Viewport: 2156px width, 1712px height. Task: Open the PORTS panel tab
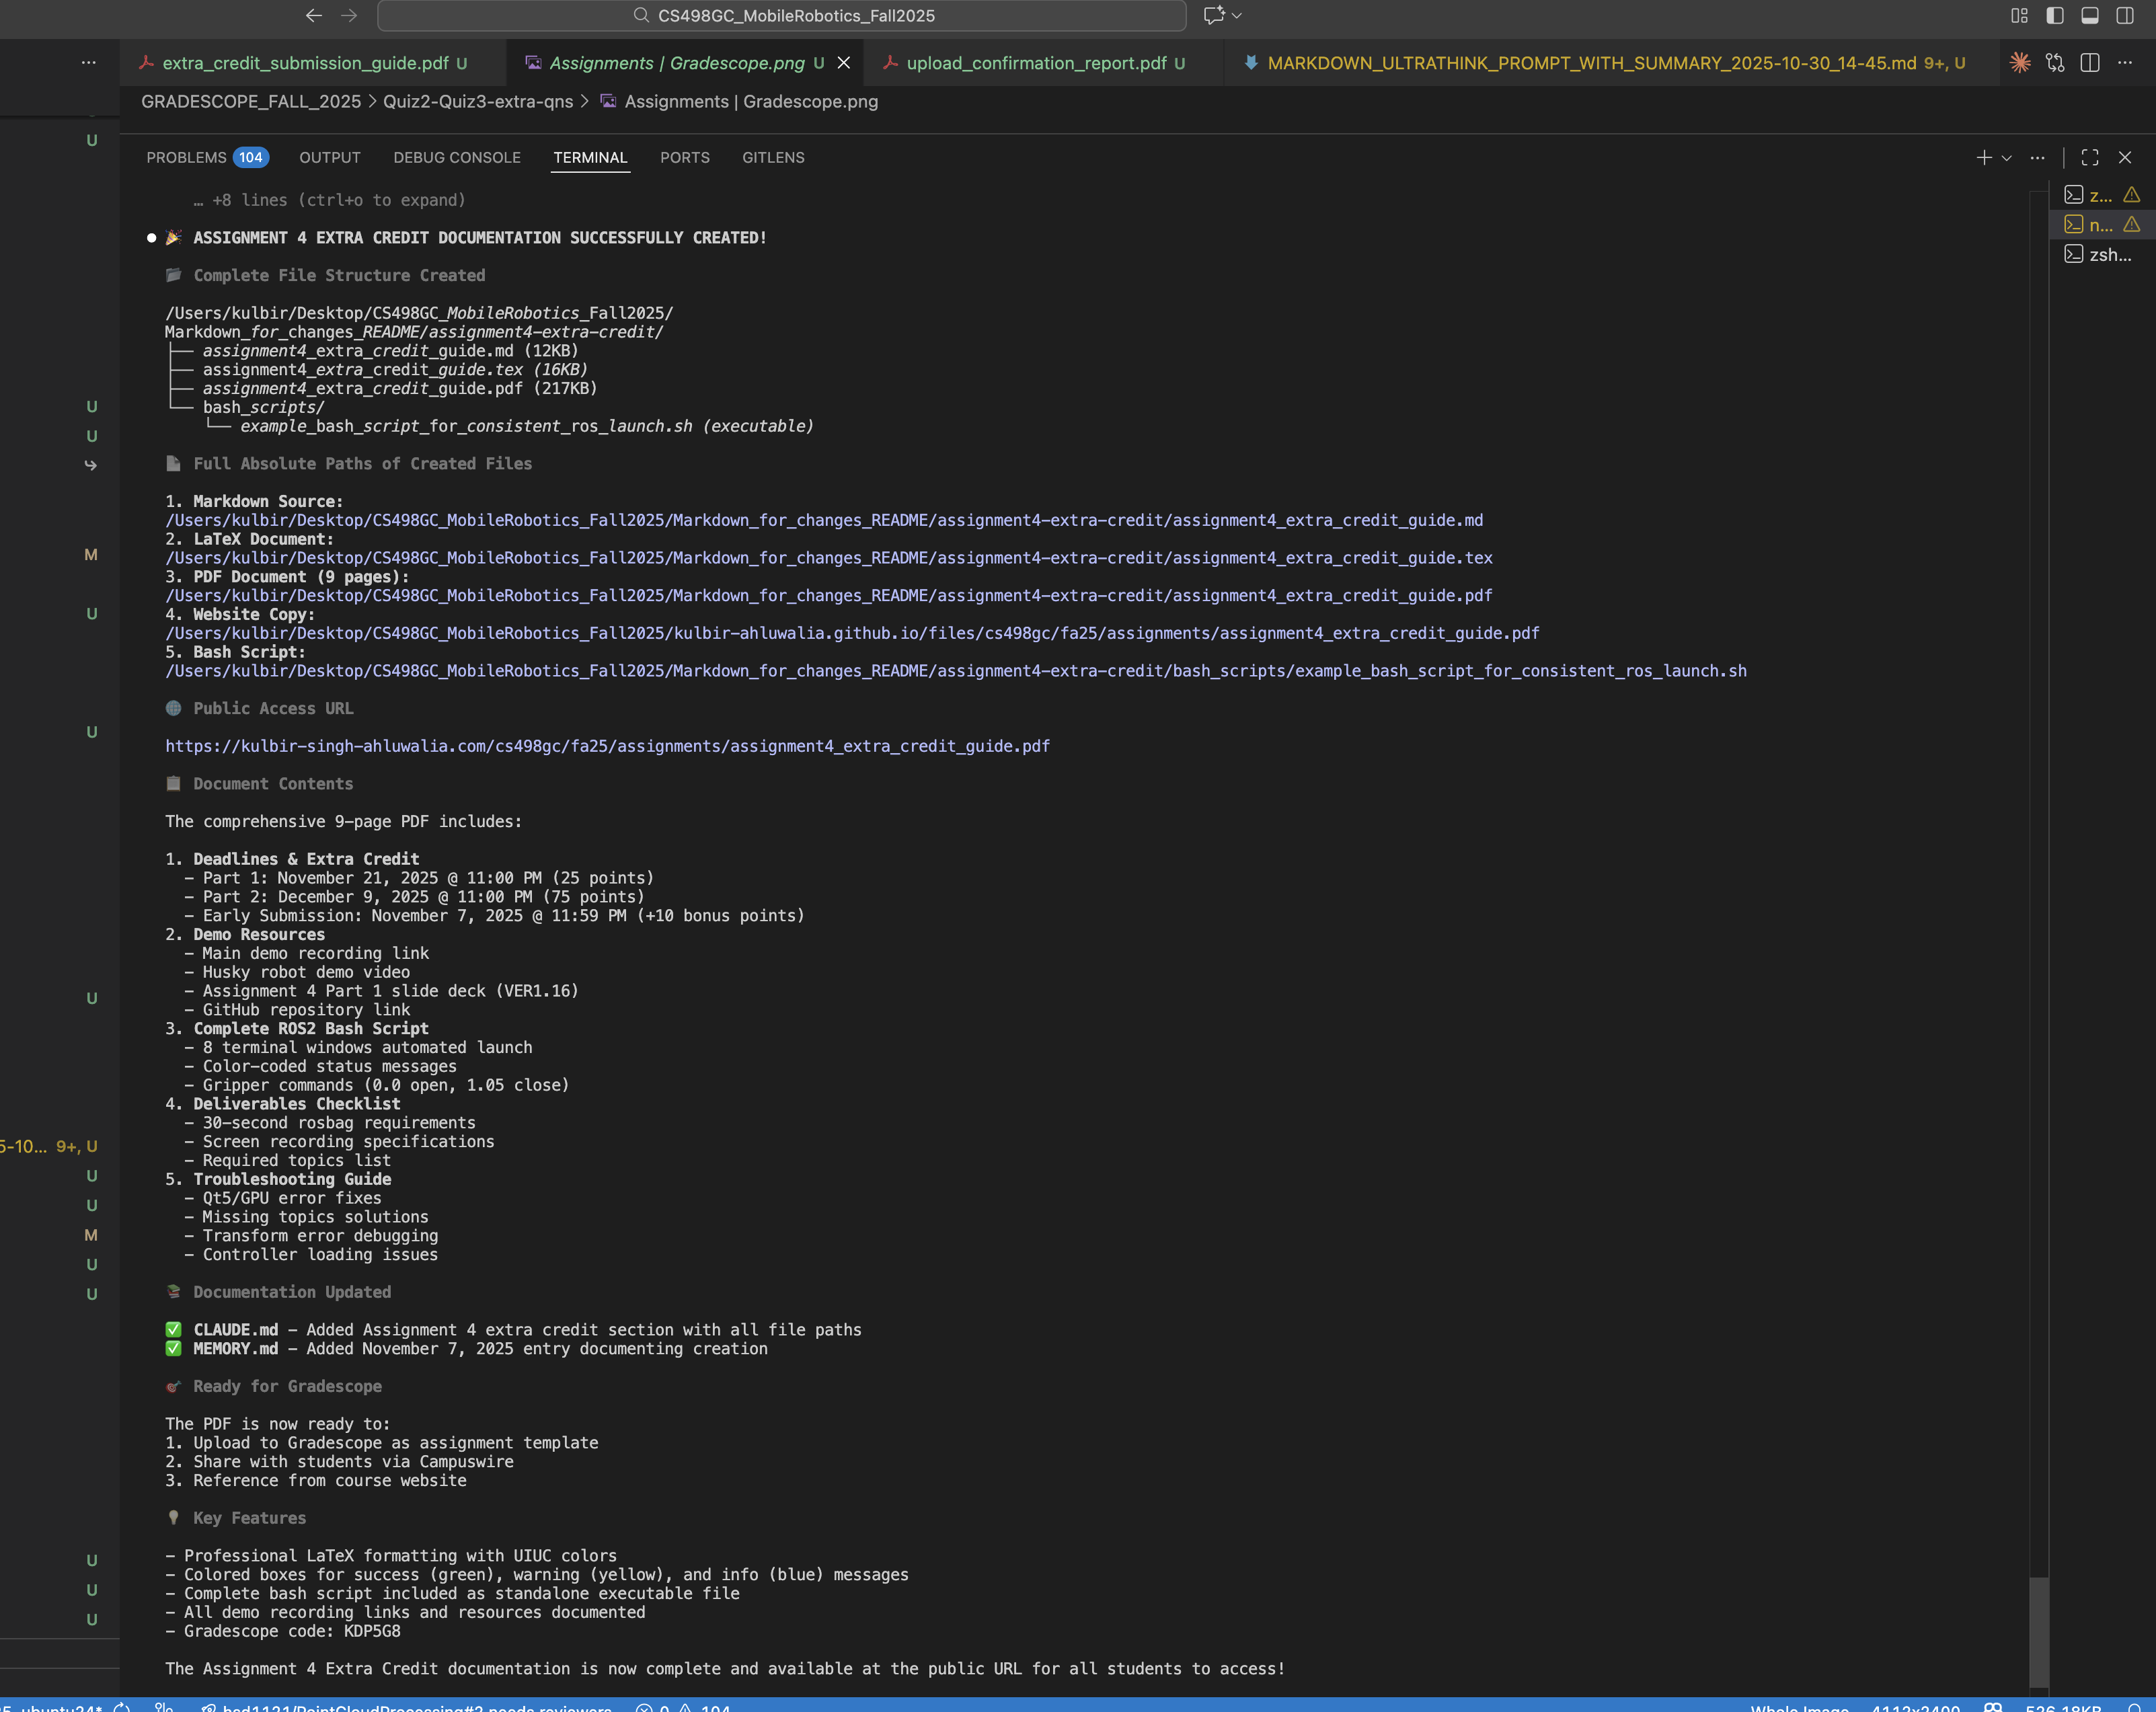pyautogui.click(x=685, y=158)
